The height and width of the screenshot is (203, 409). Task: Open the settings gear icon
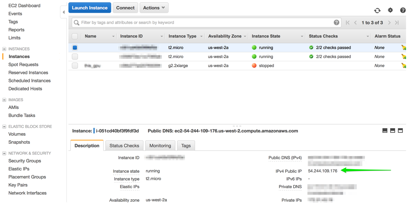pos(390,10)
